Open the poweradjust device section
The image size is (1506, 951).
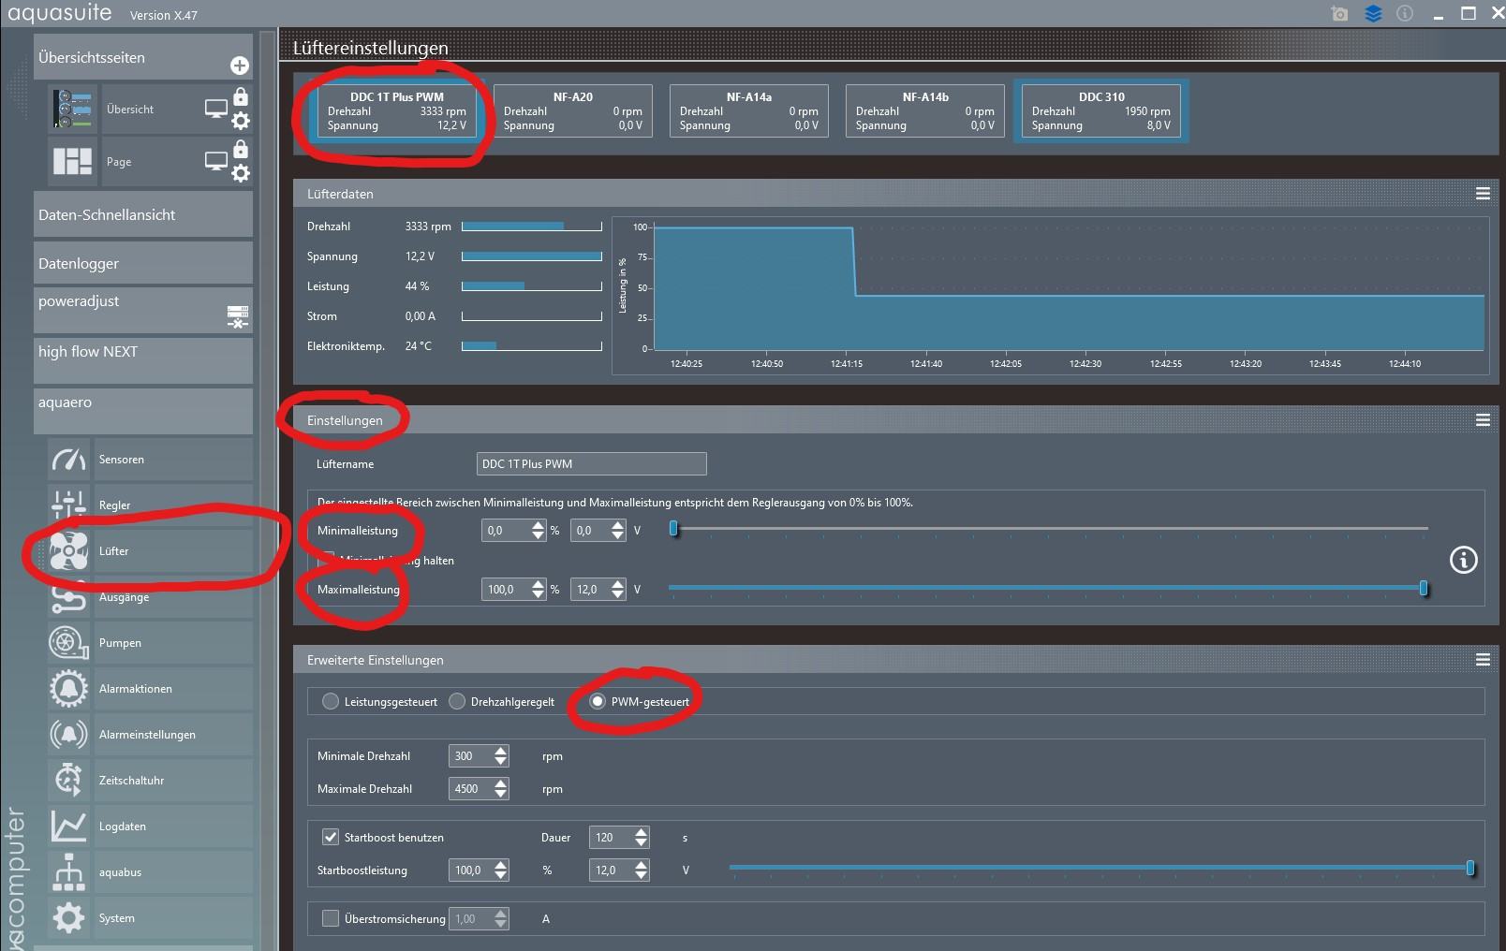pos(143,310)
